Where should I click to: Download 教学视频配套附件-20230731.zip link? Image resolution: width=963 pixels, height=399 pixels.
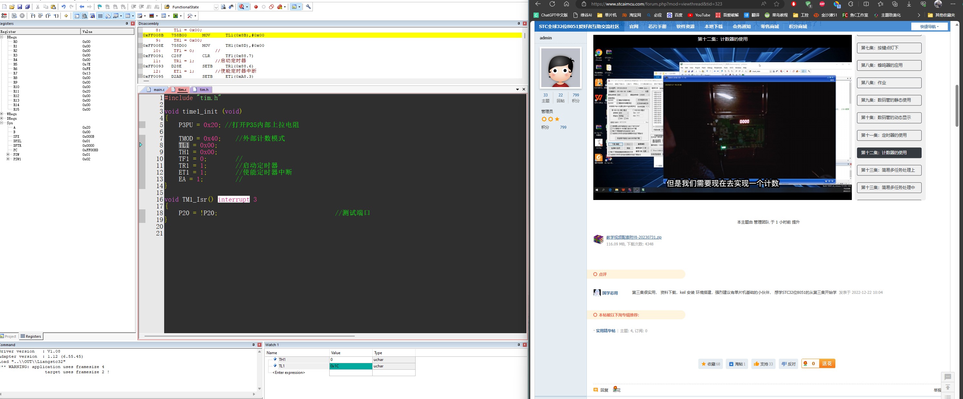[634, 237]
